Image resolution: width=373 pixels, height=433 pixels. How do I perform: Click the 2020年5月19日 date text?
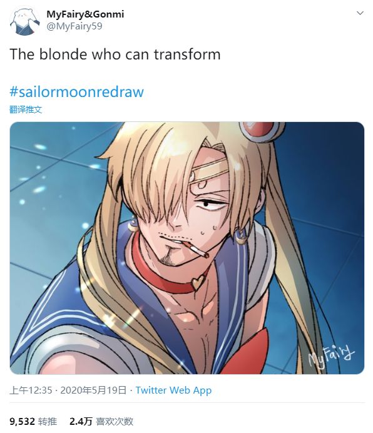(x=93, y=390)
